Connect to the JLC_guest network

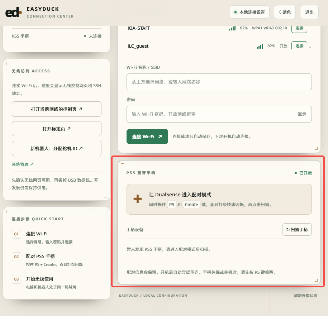(299, 46)
